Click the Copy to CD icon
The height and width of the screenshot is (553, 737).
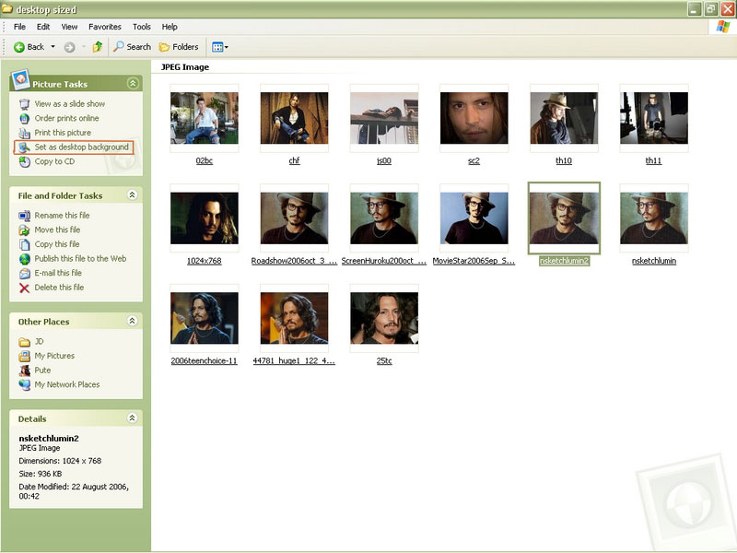pos(24,162)
